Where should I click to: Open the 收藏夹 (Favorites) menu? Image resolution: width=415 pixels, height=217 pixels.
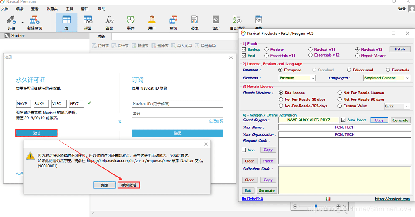click(52, 9)
